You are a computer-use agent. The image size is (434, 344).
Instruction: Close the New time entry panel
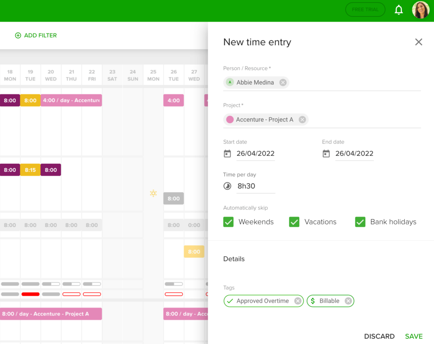418,42
